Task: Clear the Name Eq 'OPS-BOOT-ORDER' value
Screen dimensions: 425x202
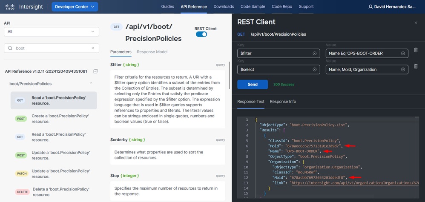Action: [403, 53]
